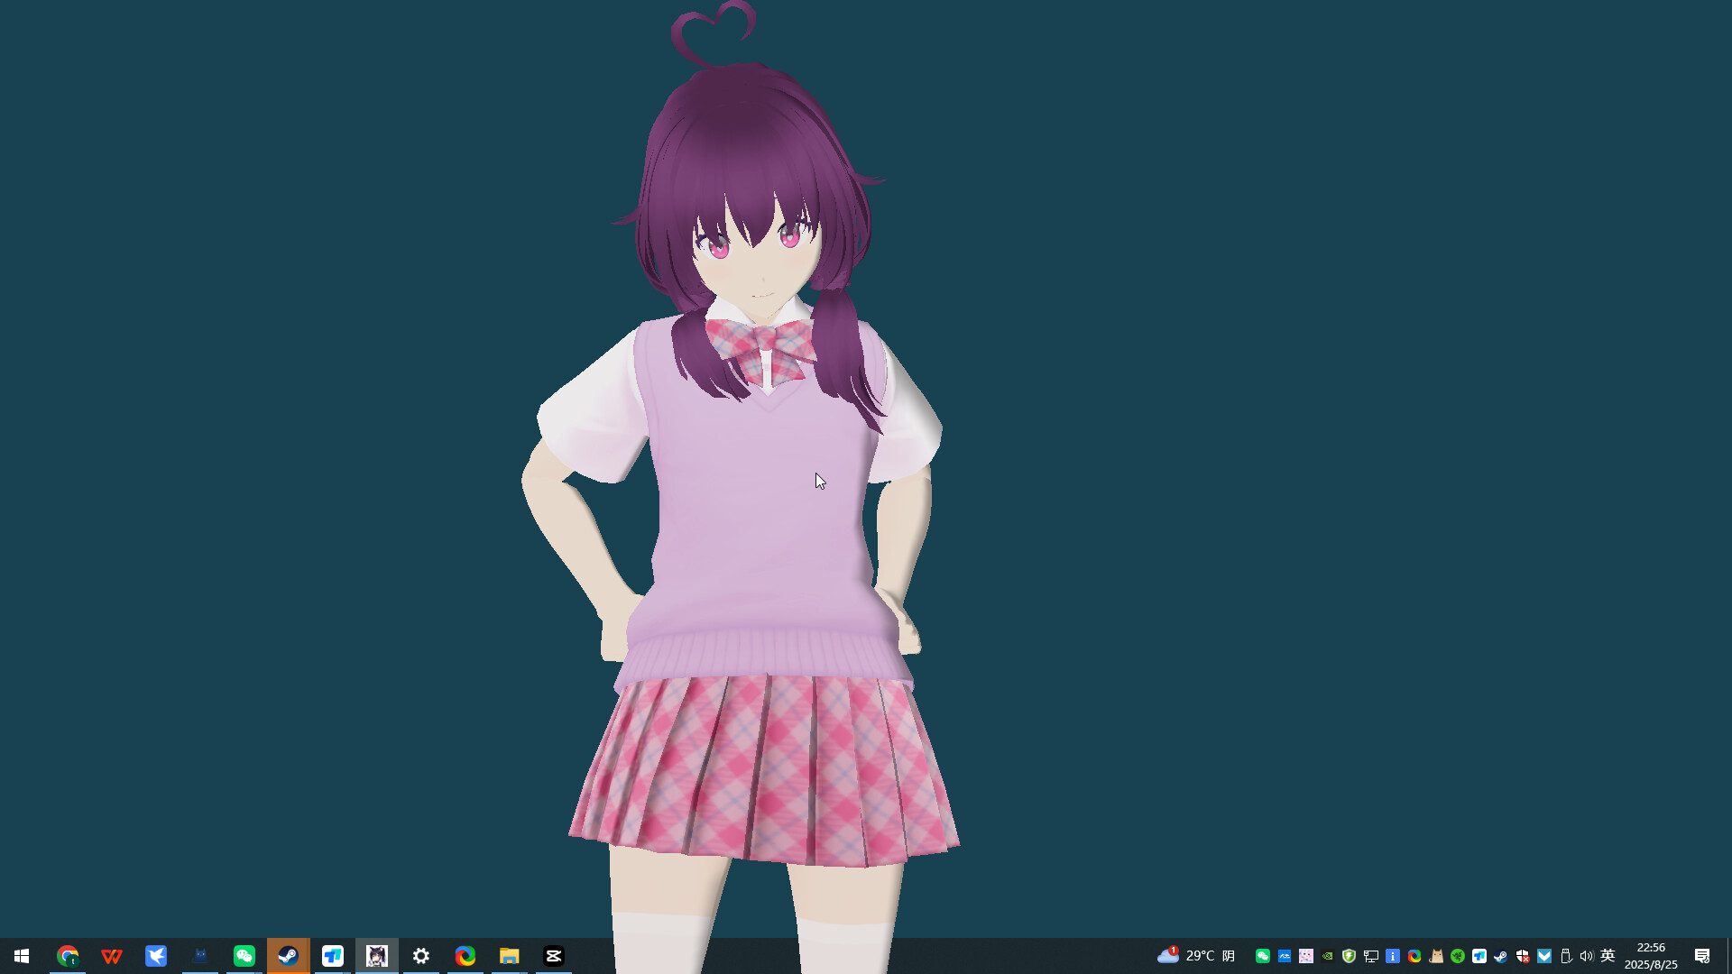Viewport: 1732px width, 974px height.
Task: Open the clock and date calendar
Action: (1651, 956)
